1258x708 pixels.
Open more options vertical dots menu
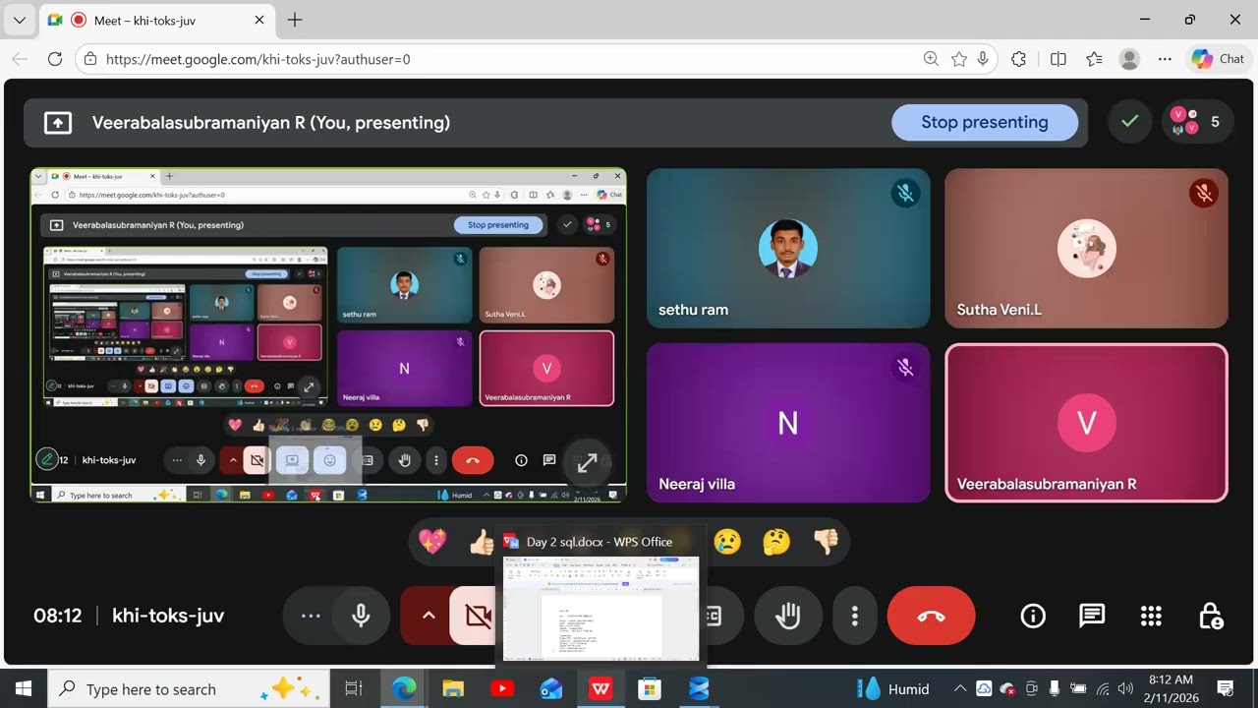855,617
